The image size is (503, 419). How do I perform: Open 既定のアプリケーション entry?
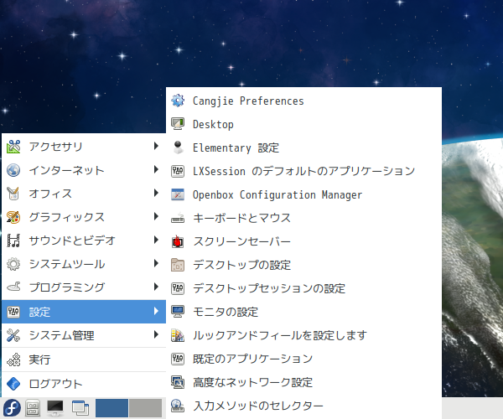[303, 359]
